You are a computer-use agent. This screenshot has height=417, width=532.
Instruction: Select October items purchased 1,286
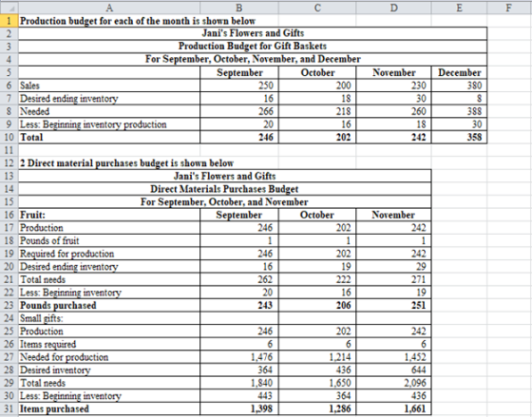click(317, 408)
